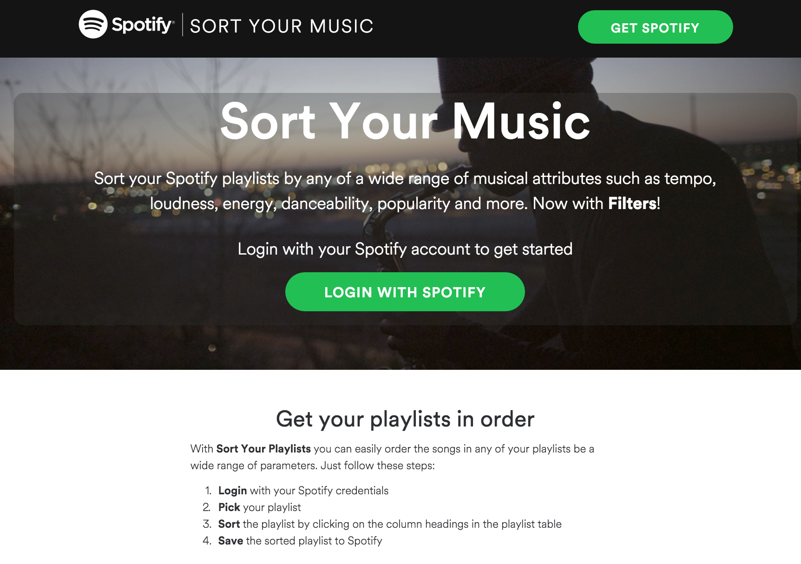Click the bold Sort Your Playlists text
Viewport: 801px width, 564px height.
pyautogui.click(x=263, y=449)
